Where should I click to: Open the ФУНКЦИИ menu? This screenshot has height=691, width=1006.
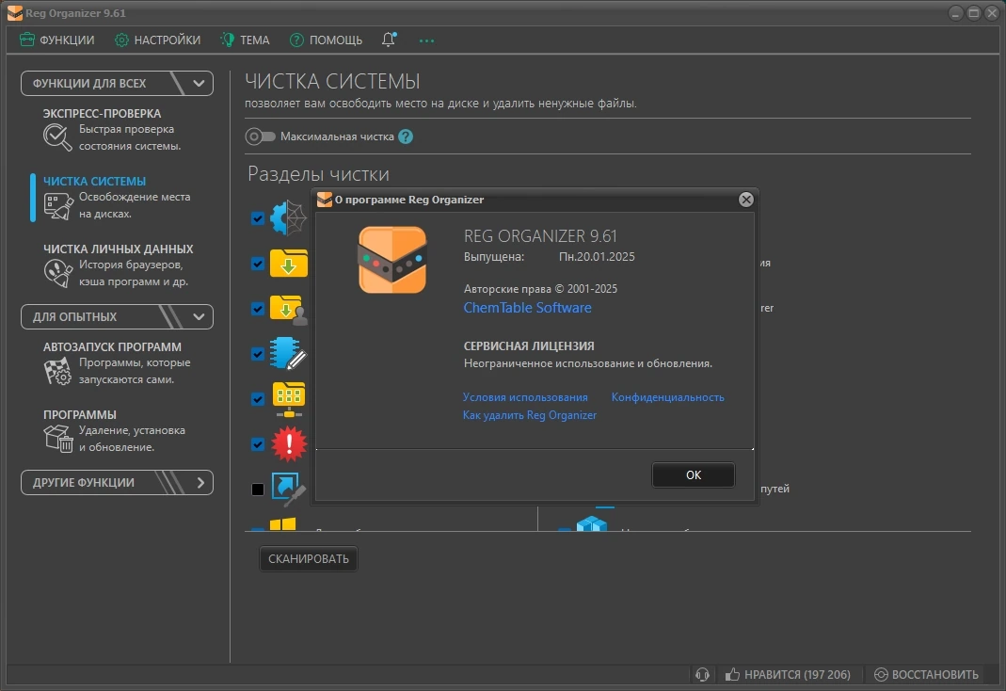click(57, 40)
